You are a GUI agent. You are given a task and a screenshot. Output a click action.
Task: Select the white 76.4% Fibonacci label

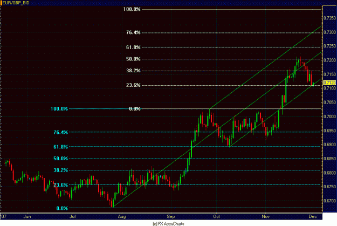click(133, 32)
